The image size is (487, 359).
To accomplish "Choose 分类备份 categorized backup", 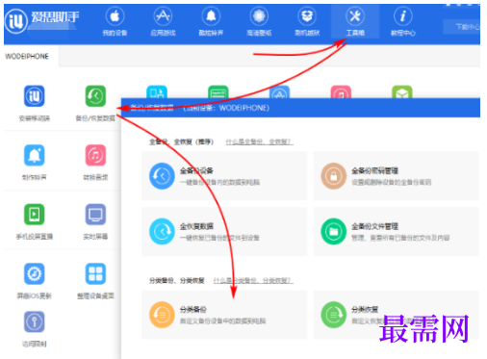I will (224, 315).
